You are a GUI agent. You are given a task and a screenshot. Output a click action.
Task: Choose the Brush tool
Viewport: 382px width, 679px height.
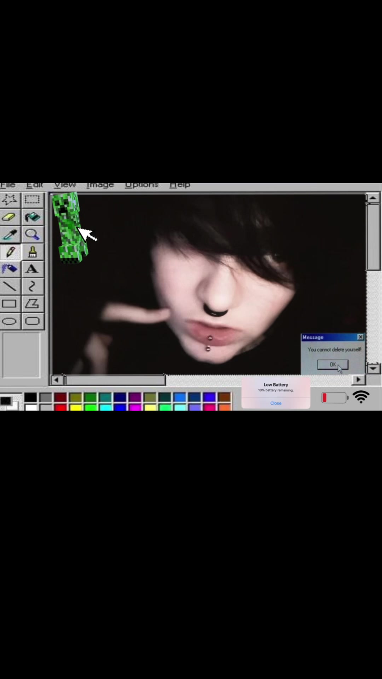pyautogui.click(x=32, y=252)
